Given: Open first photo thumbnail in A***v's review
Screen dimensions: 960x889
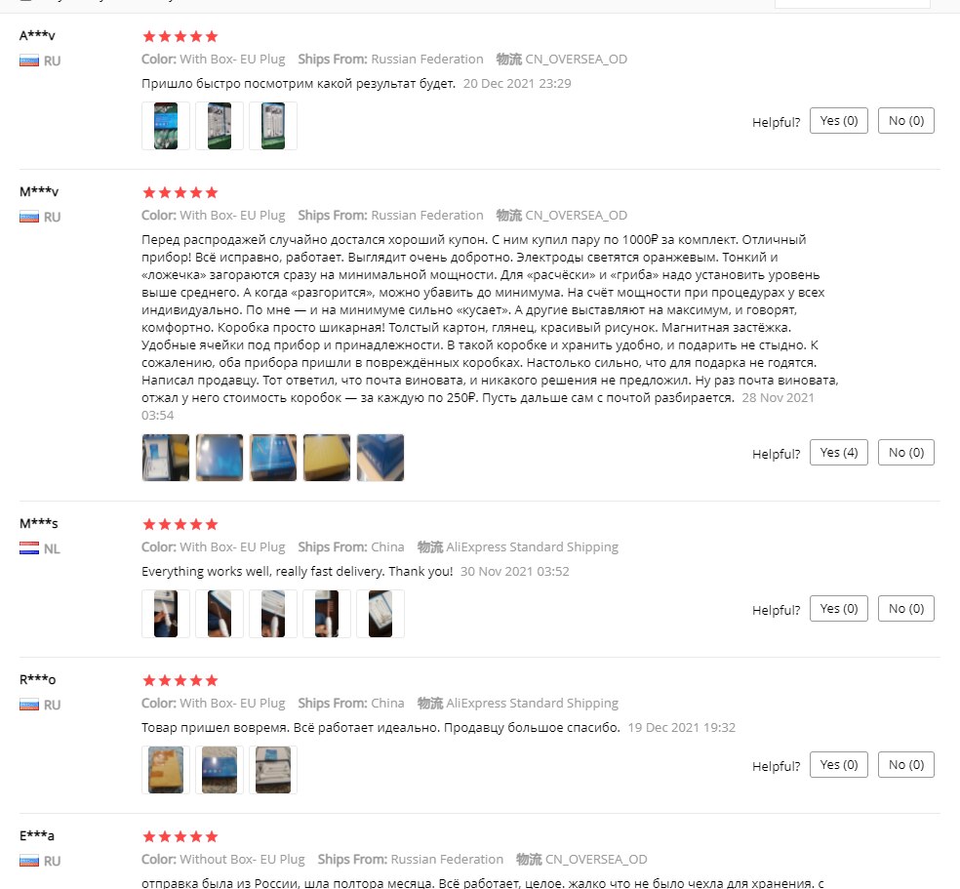Looking at the screenshot, I should (166, 126).
